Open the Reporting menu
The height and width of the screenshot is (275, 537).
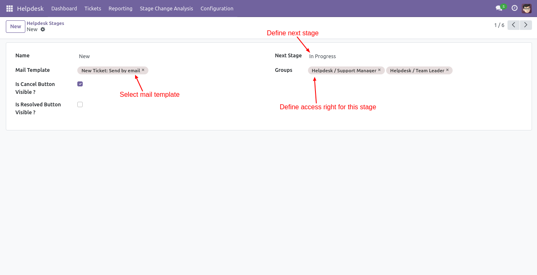(x=121, y=8)
